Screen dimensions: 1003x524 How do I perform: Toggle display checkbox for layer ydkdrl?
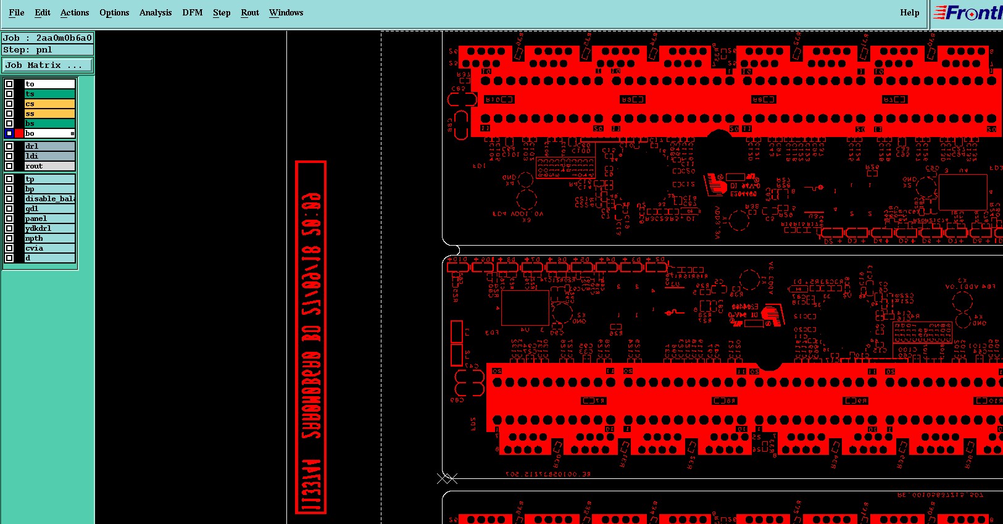coord(9,228)
